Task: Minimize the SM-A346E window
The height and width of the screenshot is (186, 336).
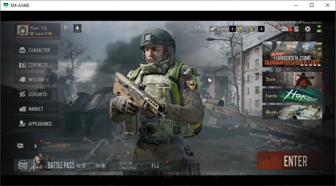Action: coord(296,5)
